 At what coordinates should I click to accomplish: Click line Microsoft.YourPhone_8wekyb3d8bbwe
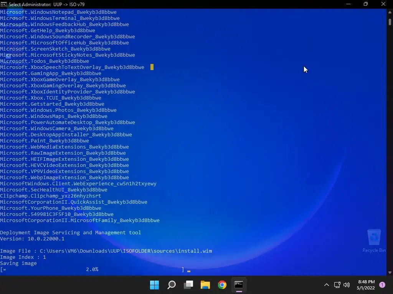pyautogui.click(x=51, y=208)
